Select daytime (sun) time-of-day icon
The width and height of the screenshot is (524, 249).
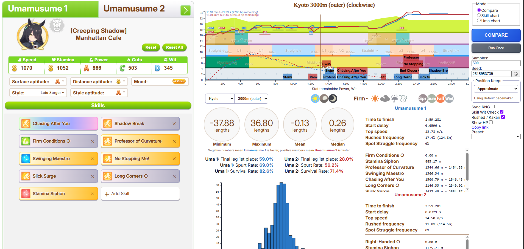point(315,99)
